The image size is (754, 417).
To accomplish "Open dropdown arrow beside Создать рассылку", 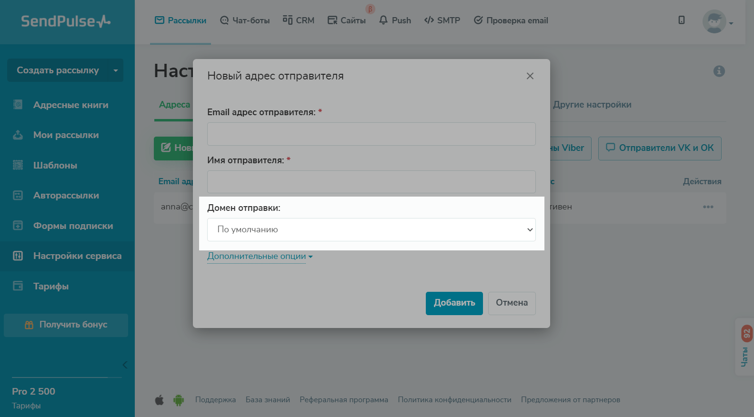I will tap(116, 70).
